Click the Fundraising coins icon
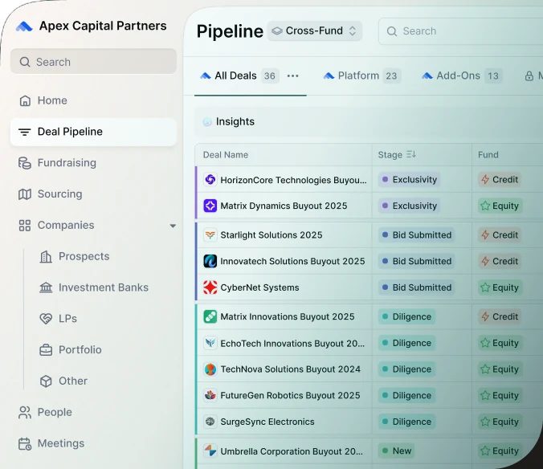The image size is (543, 469). 25,163
